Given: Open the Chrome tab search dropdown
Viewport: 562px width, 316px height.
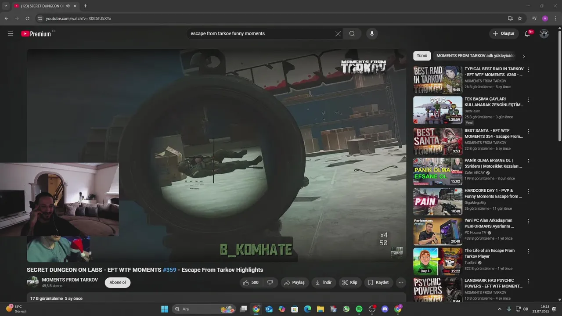Looking at the screenshot, I should 6,6.
